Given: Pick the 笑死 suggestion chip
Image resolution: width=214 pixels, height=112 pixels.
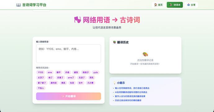Looking at the screenshot, I should click(91, 78).
